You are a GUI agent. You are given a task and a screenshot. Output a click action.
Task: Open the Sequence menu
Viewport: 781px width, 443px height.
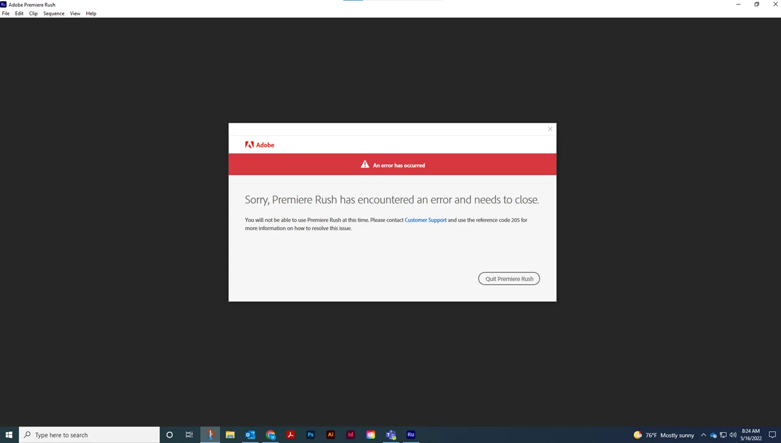coord(54,14)
